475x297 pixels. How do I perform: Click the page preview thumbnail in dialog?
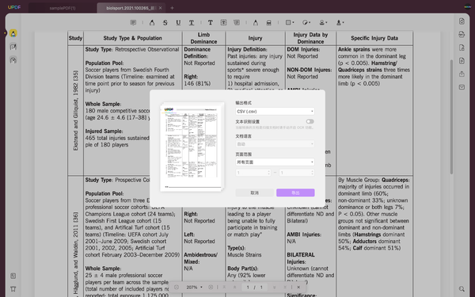[192, 147]
